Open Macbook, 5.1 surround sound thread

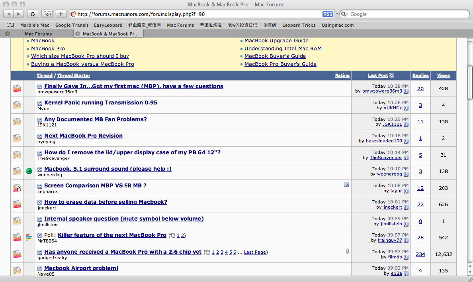107,169
